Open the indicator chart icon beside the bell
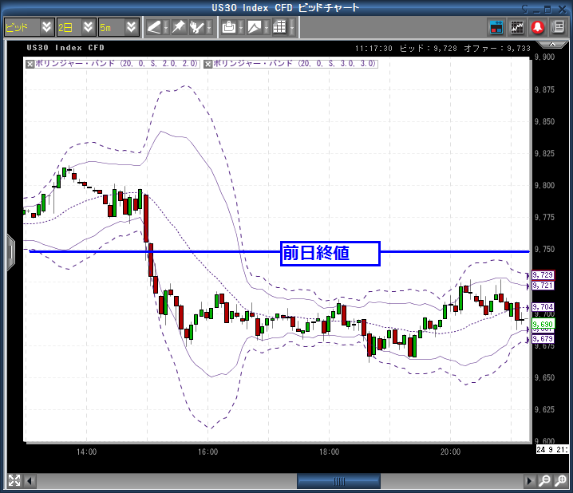Viewport: 573px width, 493px height. click(x=517, y=26)
